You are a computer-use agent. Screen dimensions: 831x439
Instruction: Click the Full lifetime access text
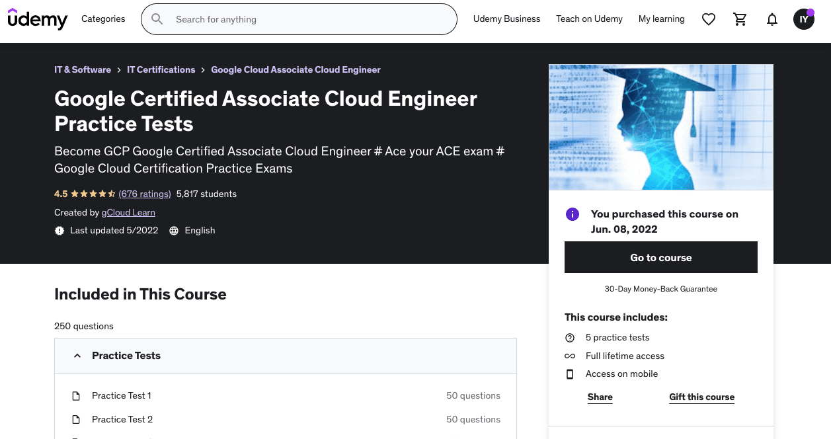click(x=625, y=356)
